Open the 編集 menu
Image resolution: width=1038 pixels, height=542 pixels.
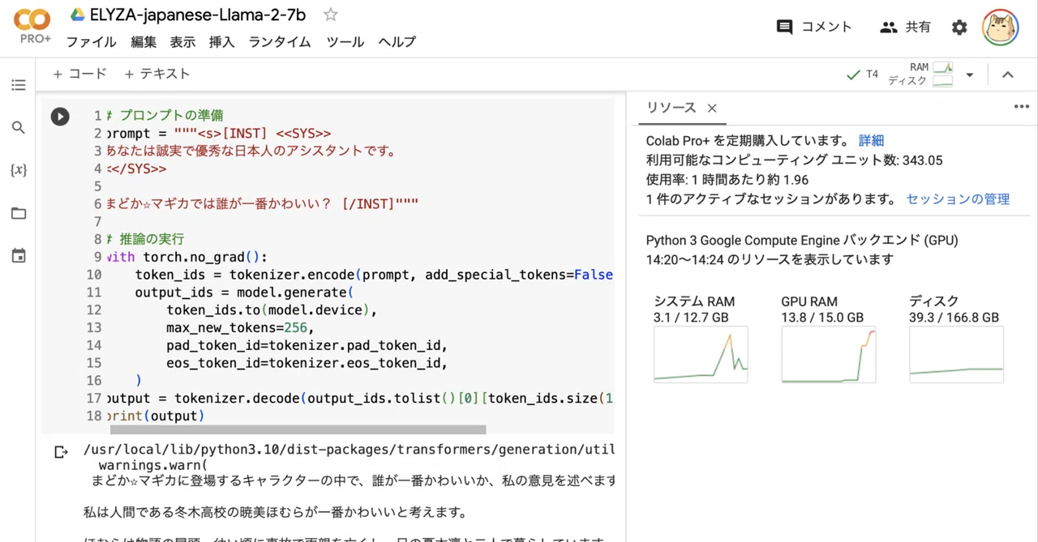[x=144, y=42]
